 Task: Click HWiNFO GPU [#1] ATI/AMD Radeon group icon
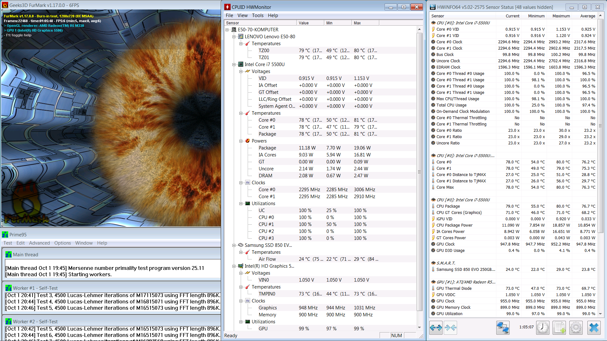433,282
